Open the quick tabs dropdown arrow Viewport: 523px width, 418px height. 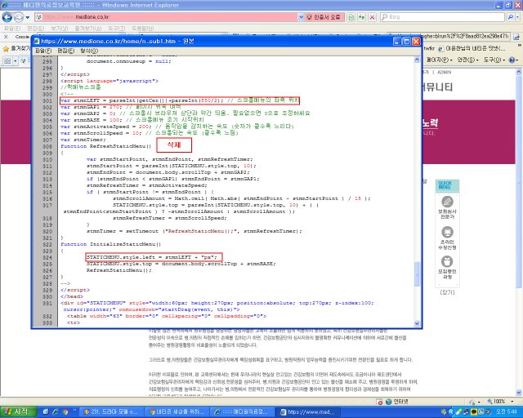[15, 61]
